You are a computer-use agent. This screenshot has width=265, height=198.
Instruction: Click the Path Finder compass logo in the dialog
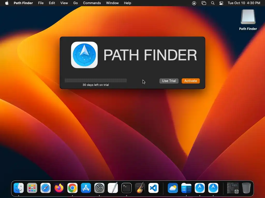tap(84, 55)
